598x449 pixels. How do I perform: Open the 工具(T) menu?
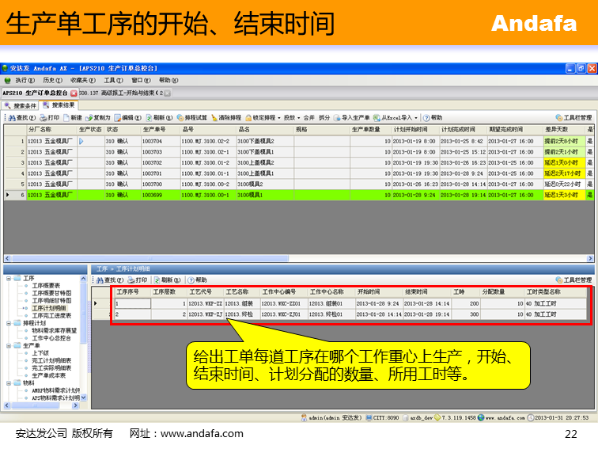(x=114, y=80)
